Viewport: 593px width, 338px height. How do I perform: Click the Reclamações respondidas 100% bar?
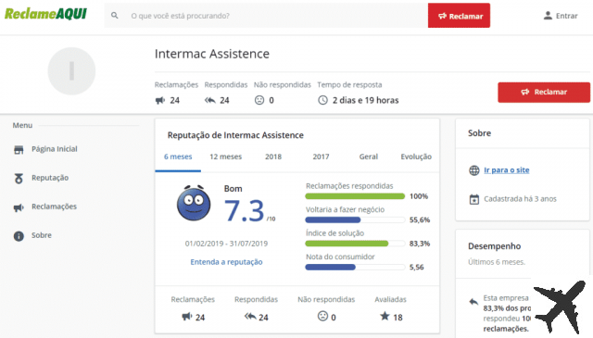coord(355,196)
